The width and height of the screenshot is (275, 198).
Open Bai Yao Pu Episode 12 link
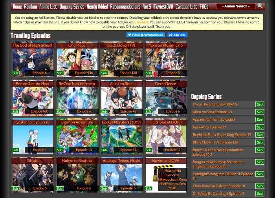tap(209, 127)
